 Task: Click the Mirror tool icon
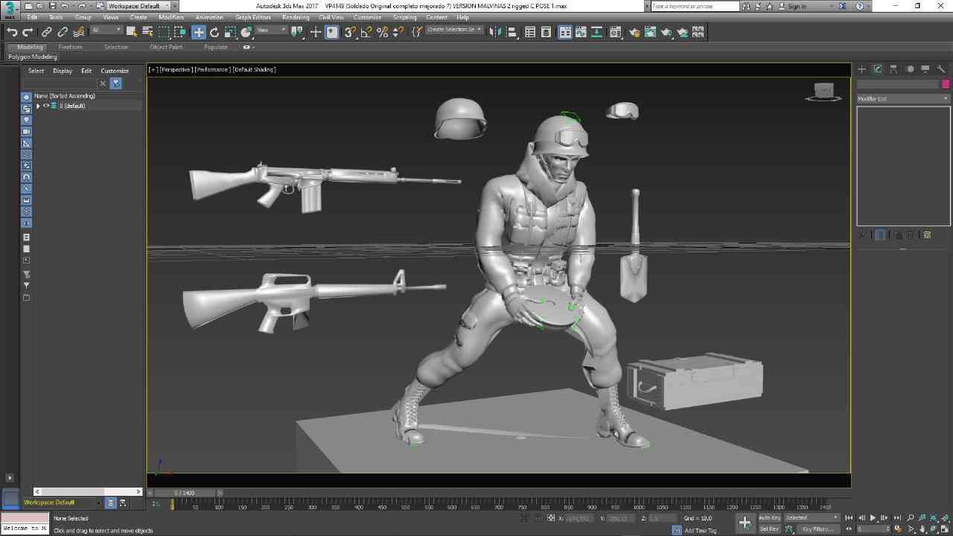point(496,32)
